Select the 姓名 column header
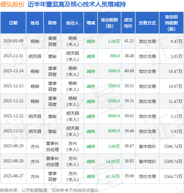The image size is (184, 193). point(35,23)
